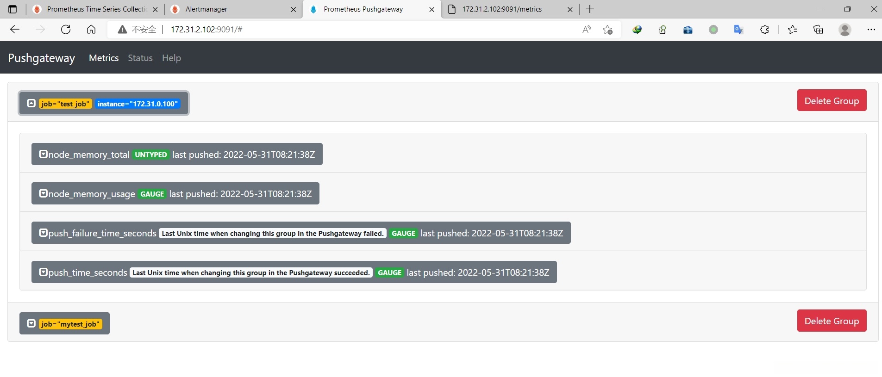The image size is (882, 377).
Task: Open the tab actions menu icon
Action: coord(13,9)
